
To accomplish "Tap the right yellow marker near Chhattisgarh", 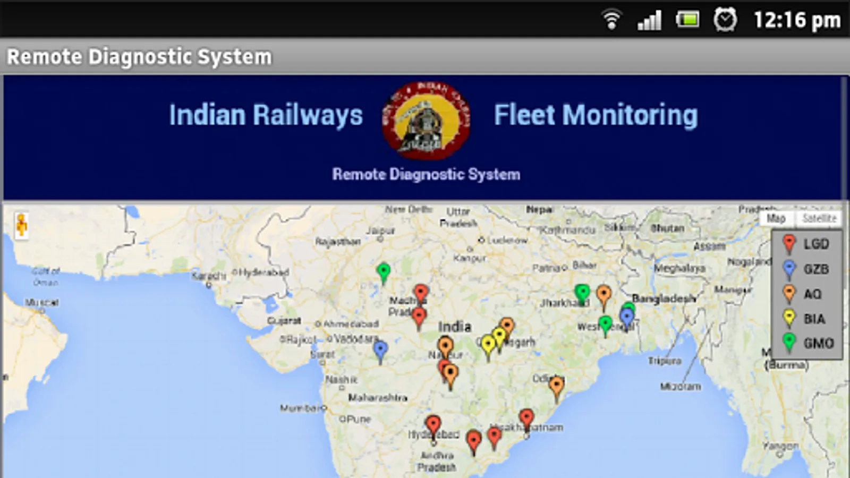I will click(x=499, y=338).
